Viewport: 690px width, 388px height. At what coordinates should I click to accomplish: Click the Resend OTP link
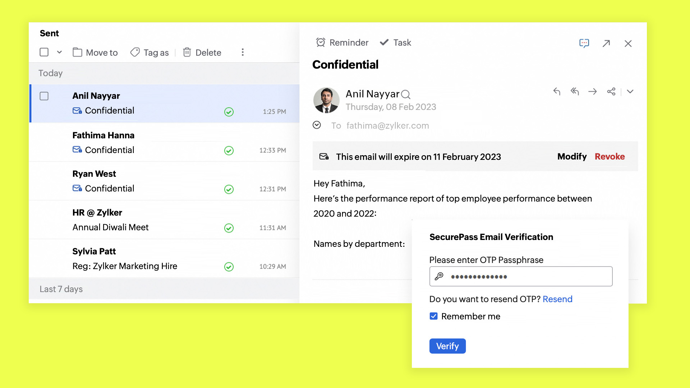click(557, 299)
